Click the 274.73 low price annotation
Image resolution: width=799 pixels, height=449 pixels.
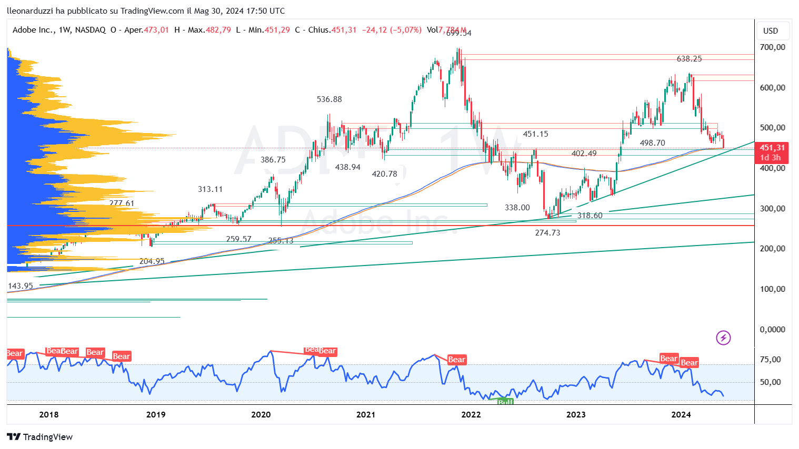[x=547, y=233]
